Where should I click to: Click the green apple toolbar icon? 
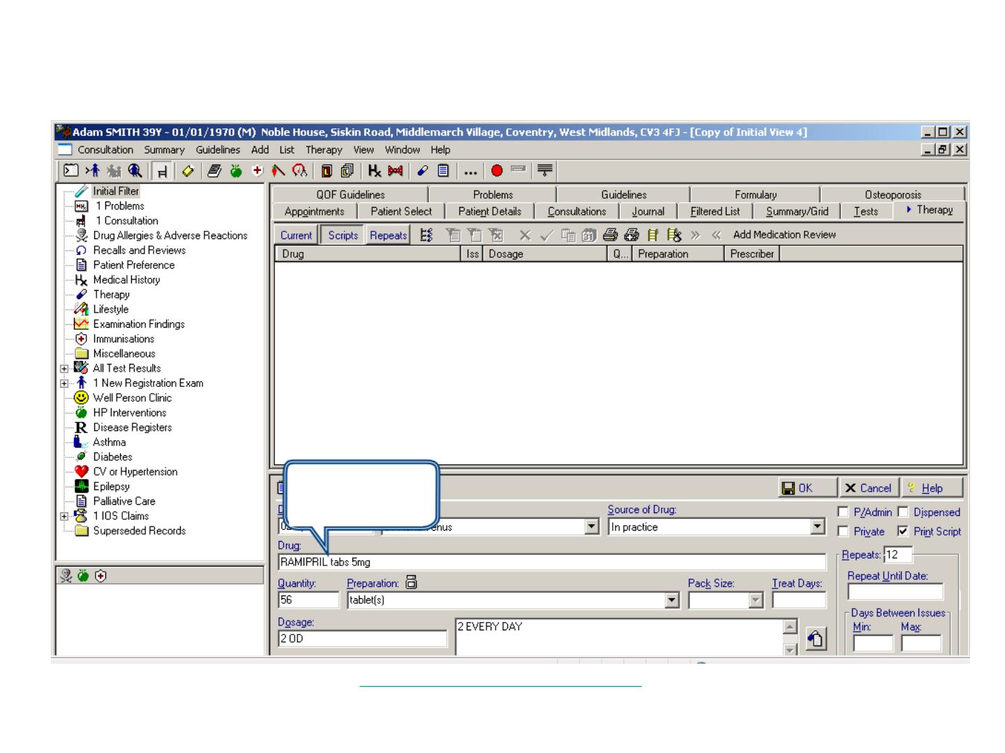(236, 171)
